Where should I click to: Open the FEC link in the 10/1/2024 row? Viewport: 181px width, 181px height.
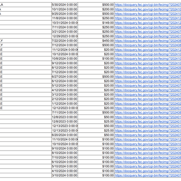148,9
